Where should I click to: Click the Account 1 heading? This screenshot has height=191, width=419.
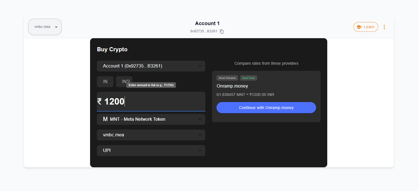[x=207, y=23]
